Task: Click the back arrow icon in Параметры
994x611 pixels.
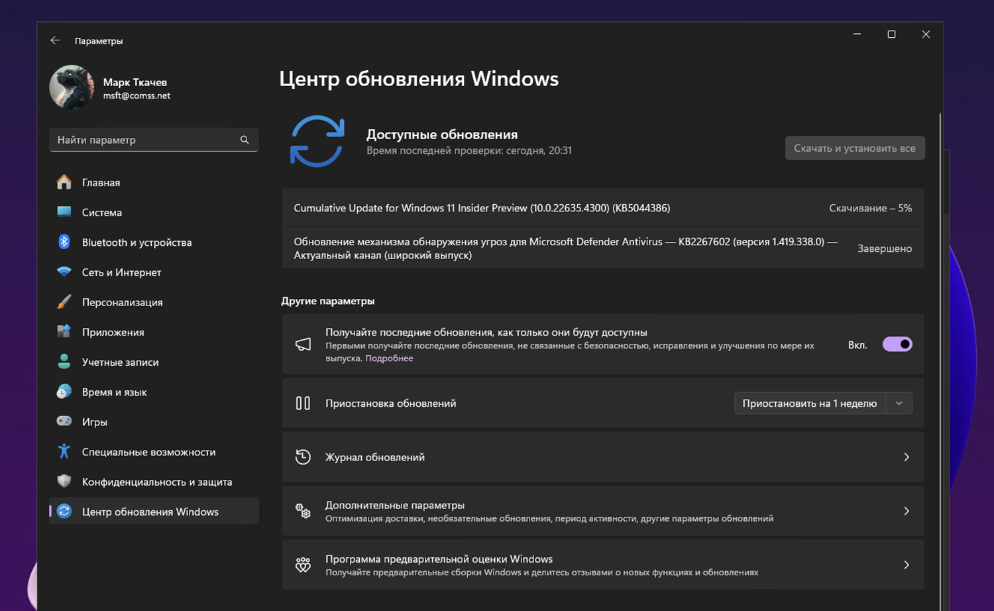Action: [x=55, y=40]
